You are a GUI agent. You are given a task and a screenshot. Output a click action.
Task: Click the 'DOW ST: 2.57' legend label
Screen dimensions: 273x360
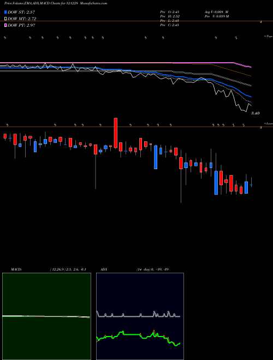click(x=21, y=12)
